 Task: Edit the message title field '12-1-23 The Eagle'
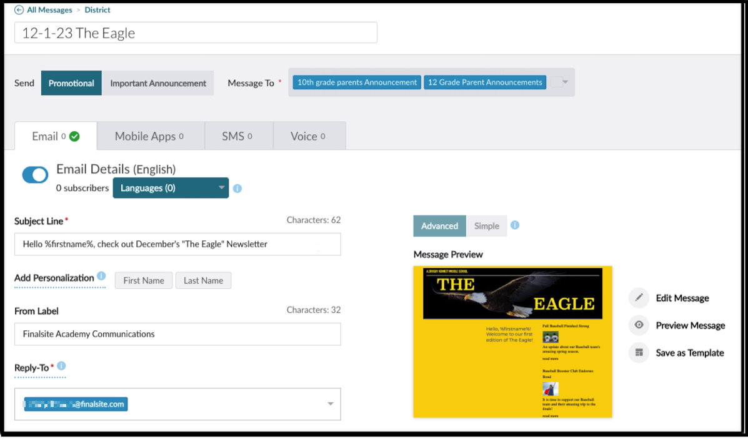tap(196, 32)
